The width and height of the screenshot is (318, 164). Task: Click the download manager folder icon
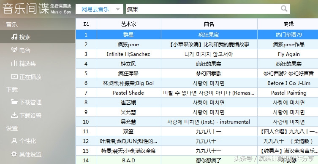click(14, 102)
